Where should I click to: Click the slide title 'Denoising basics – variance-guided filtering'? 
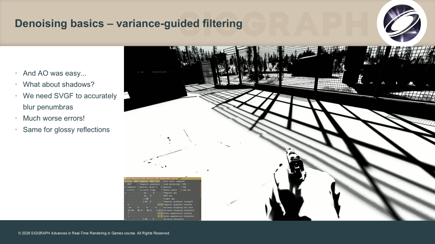point(128,24)
